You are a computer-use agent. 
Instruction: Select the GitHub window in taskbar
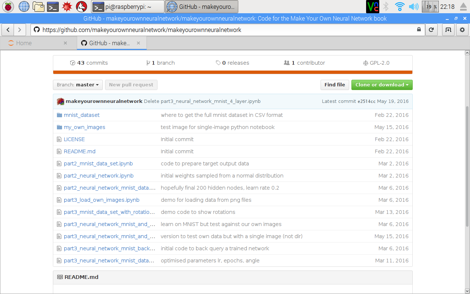click(202, 6)
